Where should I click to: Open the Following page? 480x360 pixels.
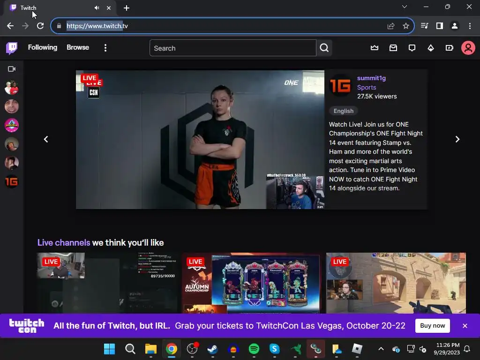(43, 47)
